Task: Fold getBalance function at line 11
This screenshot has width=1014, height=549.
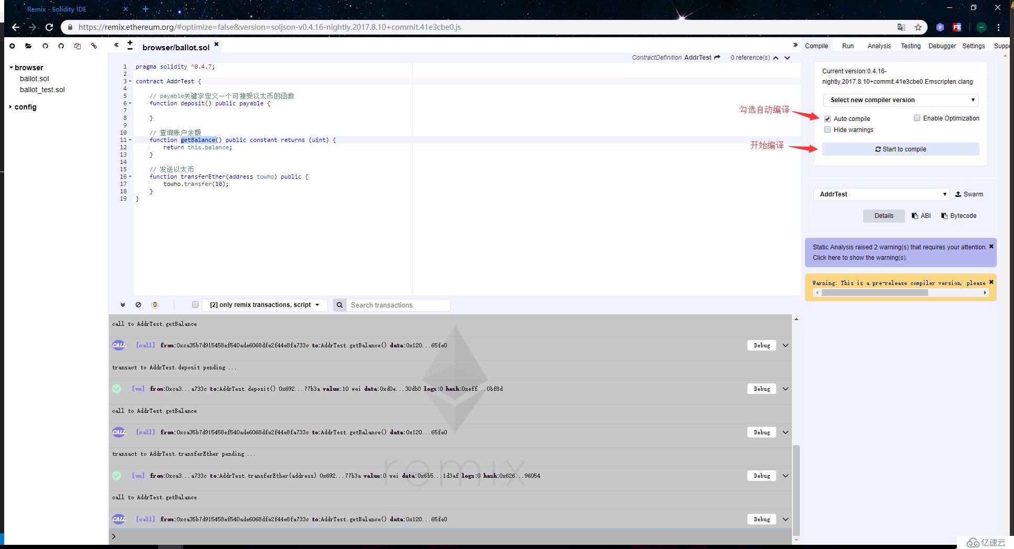Action: [130, 140]
